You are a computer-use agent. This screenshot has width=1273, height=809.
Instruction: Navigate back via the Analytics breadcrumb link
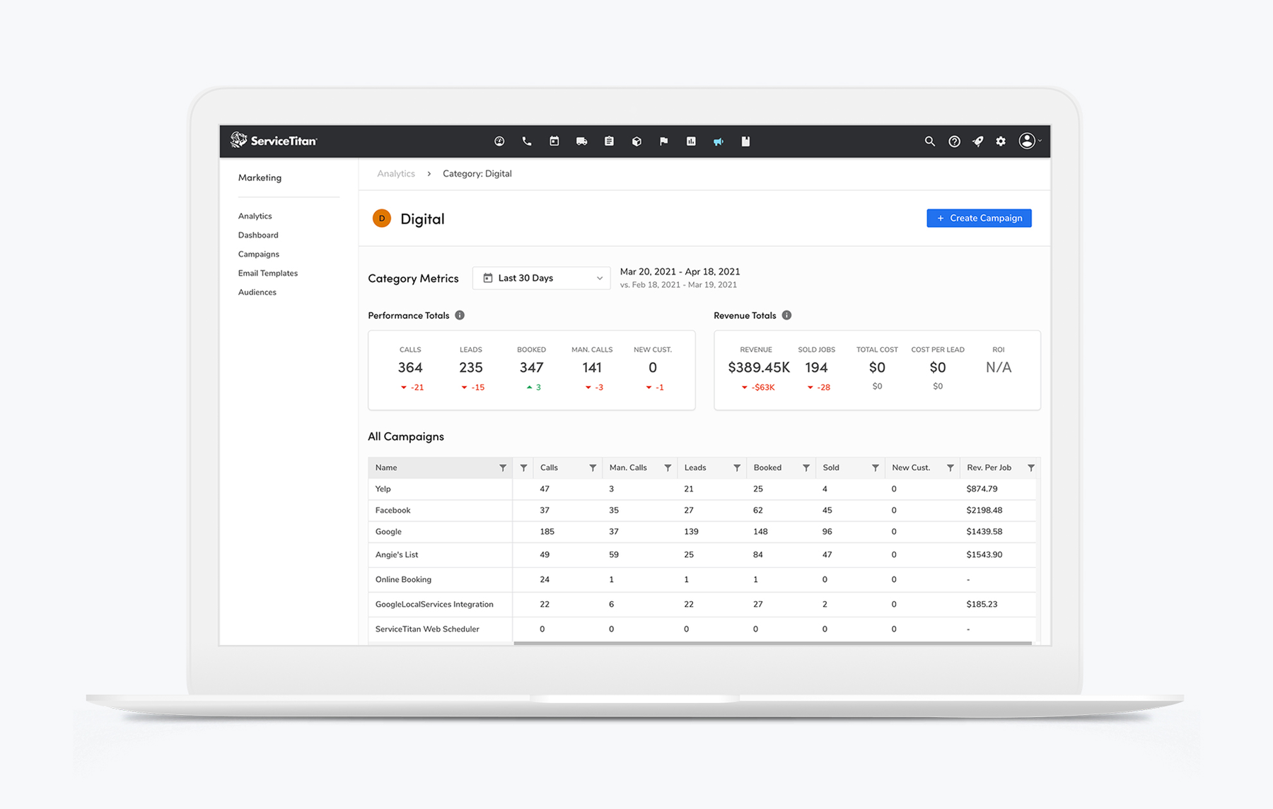tap(395, 173)
